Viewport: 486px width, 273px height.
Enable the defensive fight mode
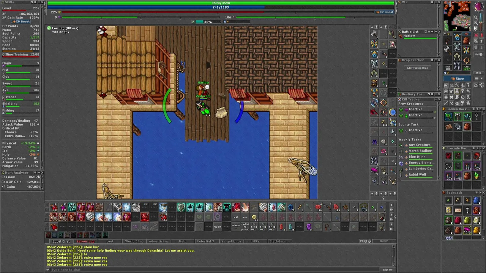coord(476,47)
